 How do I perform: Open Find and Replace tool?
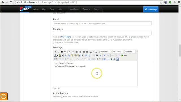90,56
